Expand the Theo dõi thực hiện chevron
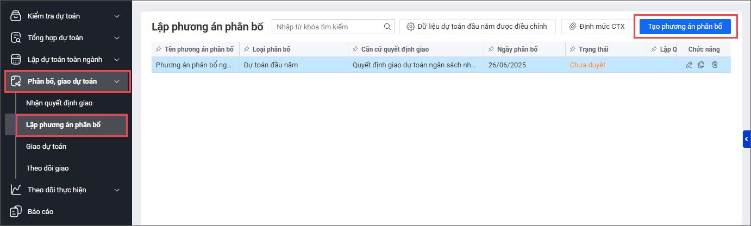751x226 pixels. pos(117,190)
